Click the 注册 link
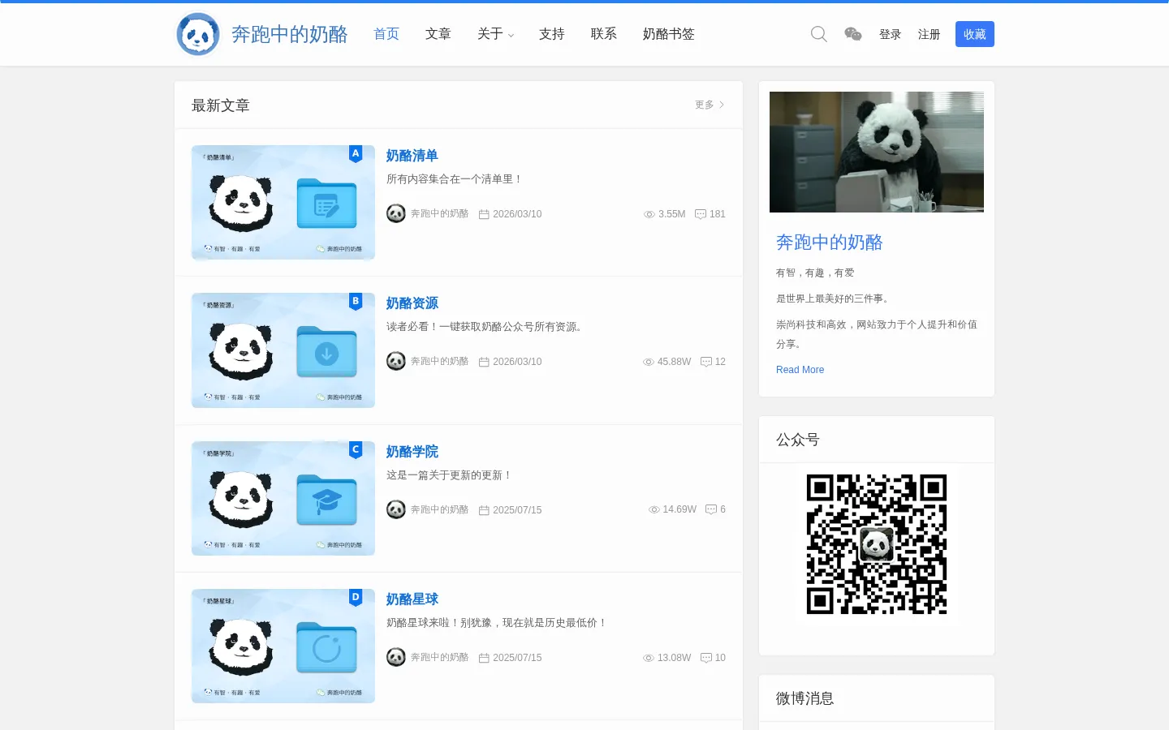 (x=930, y=34)
